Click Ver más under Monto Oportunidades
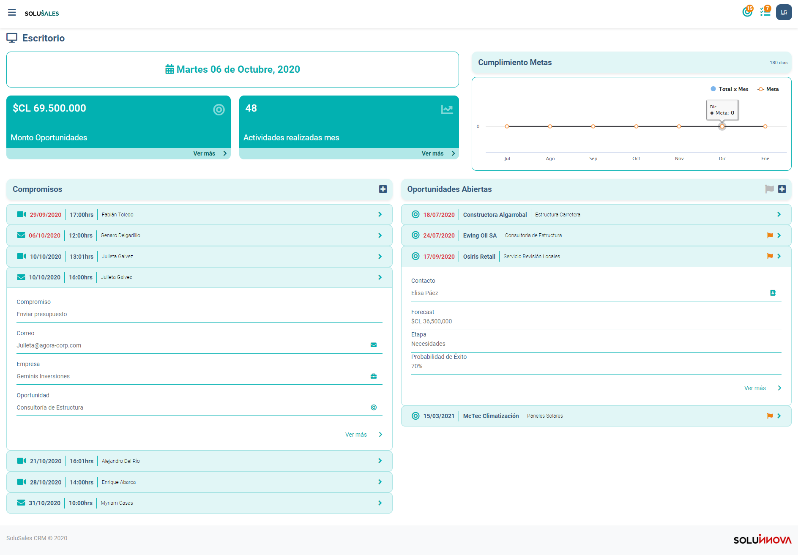This screenshot has width=798, height=555. point(210,153)
